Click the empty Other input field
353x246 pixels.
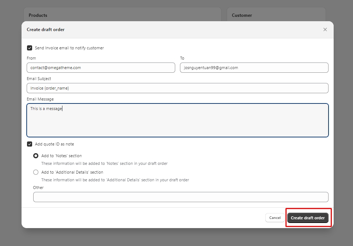(x=181, y=197)
